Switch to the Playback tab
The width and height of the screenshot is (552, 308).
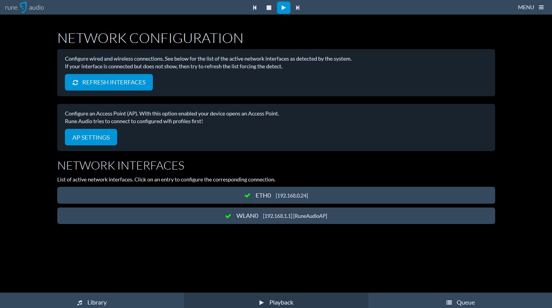[x=276, y=302]
